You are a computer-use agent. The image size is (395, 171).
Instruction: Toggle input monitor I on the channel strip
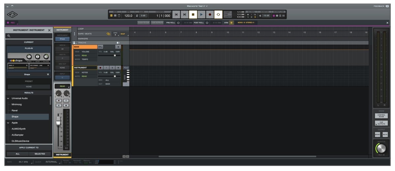coord(66,100)
